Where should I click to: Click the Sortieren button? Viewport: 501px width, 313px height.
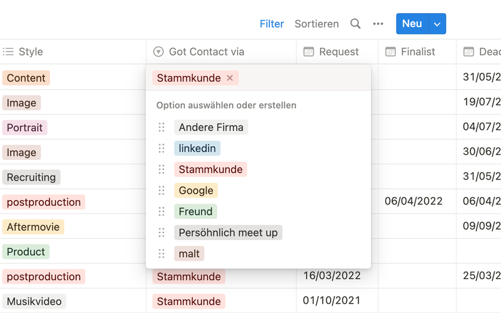[x=316, y=24]
